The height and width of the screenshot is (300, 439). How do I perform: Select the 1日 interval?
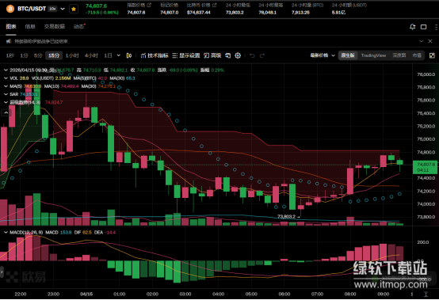tap(108, 55)
